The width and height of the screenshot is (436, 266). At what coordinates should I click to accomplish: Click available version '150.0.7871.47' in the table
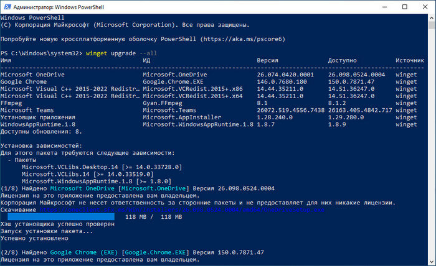[351, 82]
